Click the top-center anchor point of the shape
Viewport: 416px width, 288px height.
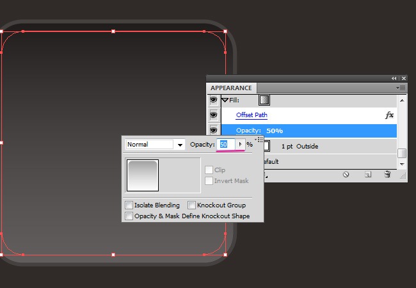point(113,31)
